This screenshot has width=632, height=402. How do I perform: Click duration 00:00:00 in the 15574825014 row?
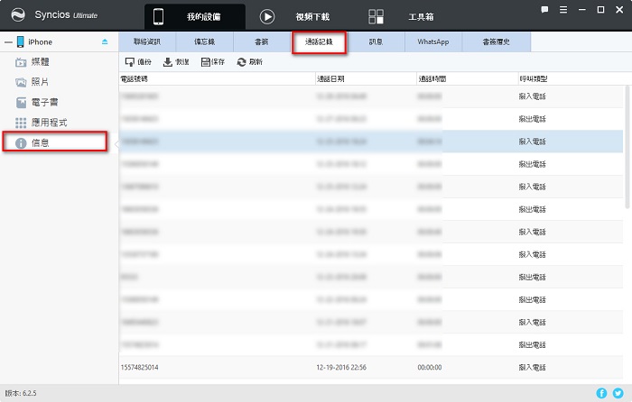(x=430, y=368)
